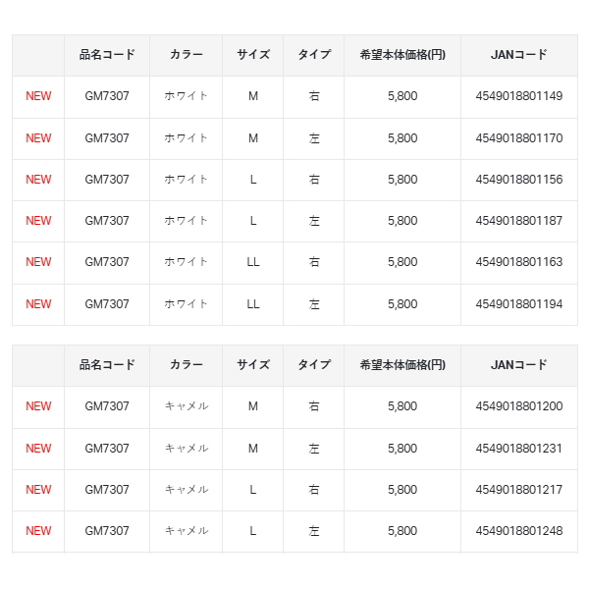Click 品名コード header in the ホワイト table
The image size is (589, 589).
[x=107, y=55]
